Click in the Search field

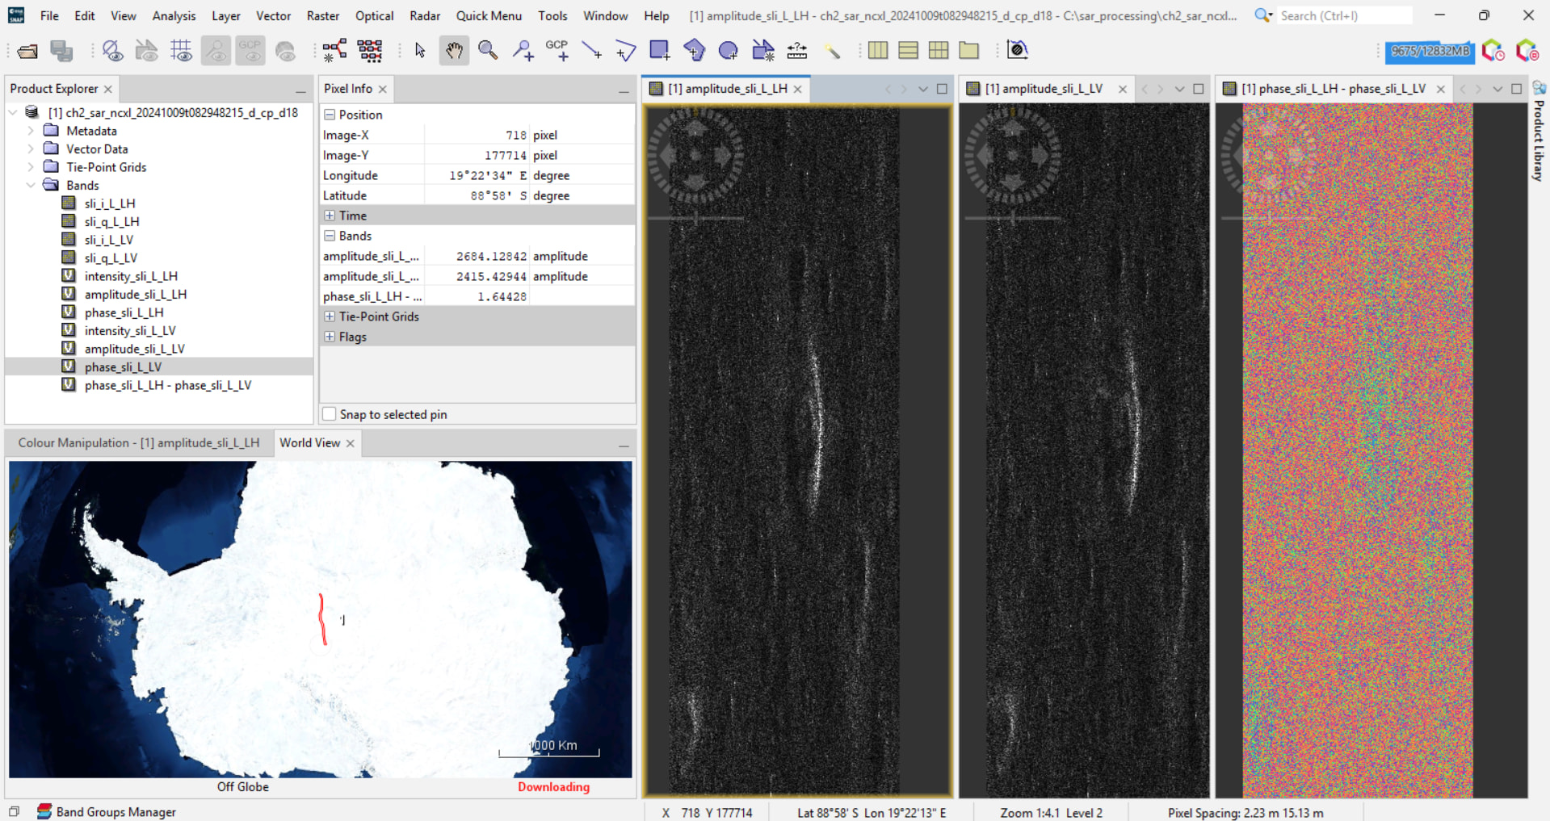tap(1344, 15)
